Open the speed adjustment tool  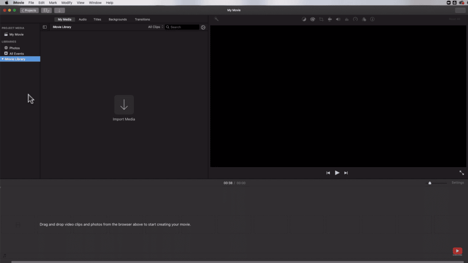point(355,19)
